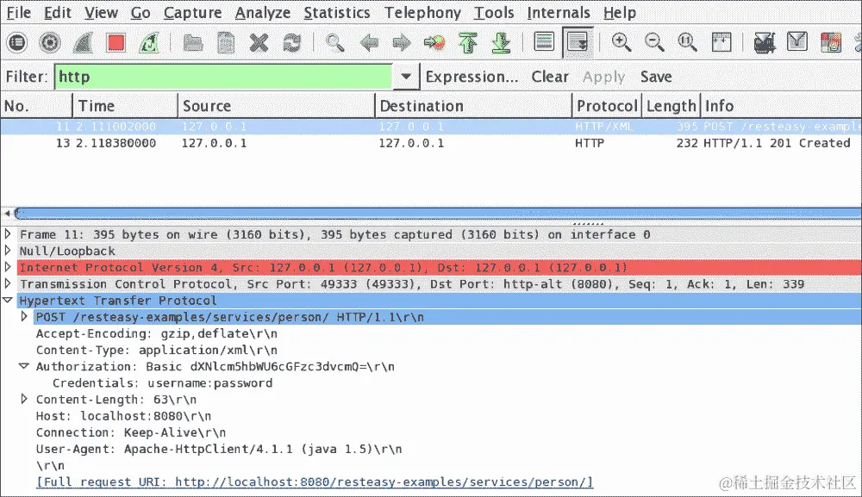Open the View menu
862x497 pixels.
(x=101, y=12)
